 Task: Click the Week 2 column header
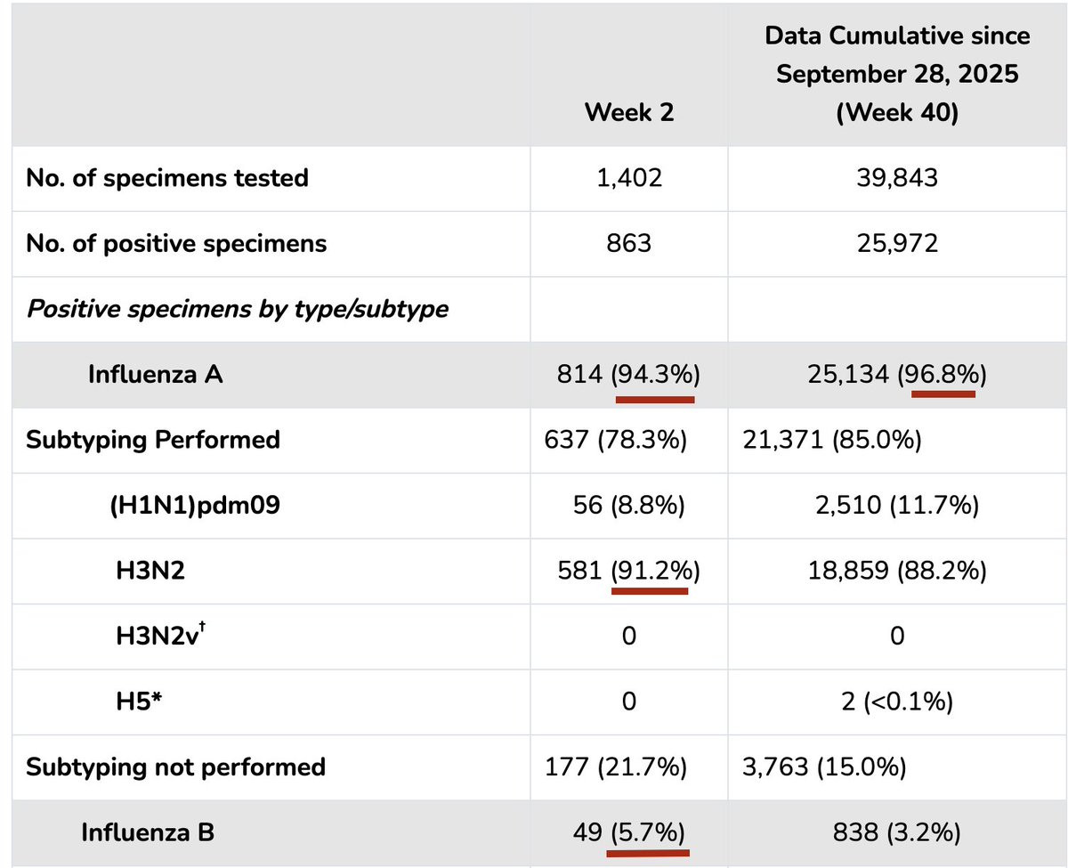pos(629,113)
